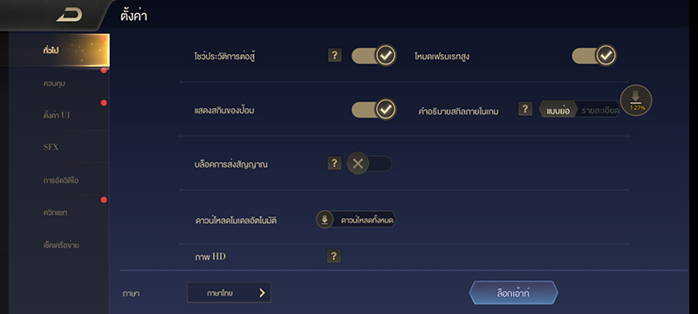The width and height of the screenshot is (698, 314).
Task: Click the ดาวน์โหลดทั้งหมด button
Action: pos(356,220)
